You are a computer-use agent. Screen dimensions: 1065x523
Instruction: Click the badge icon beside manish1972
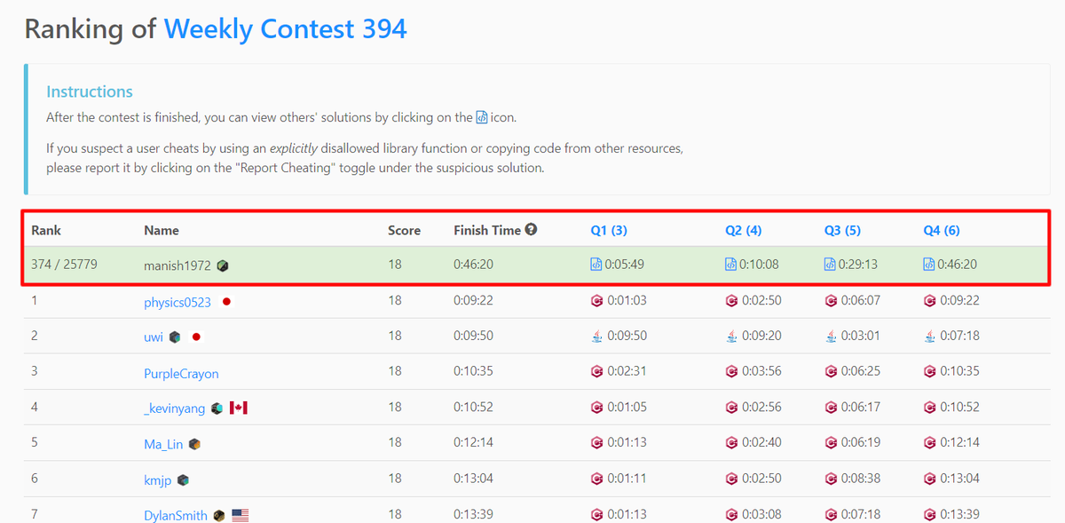(223, 265)
